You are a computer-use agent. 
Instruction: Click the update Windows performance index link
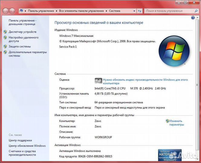[x=145, y=81]
